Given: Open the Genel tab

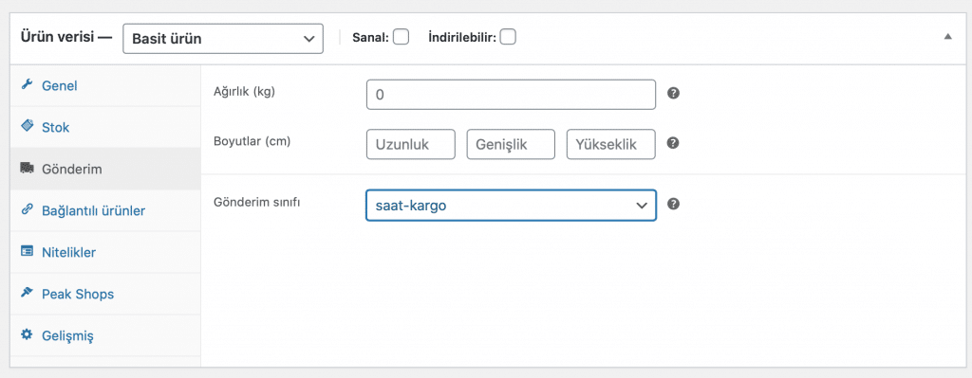Looking at the screenshot, I should [x=104, y=85].
